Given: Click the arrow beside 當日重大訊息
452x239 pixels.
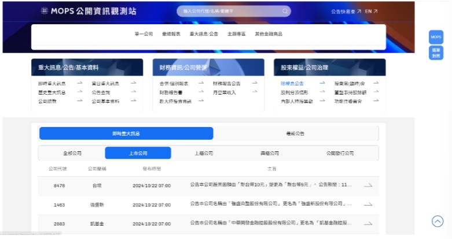Looking at the screenshot, I should point(133,83).
